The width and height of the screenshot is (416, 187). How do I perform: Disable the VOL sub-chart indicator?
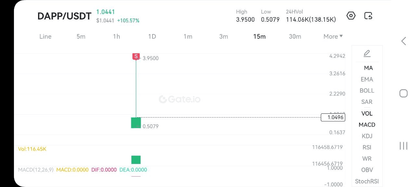[367, 113]
